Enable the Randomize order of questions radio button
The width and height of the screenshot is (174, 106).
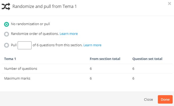[7, 34]
